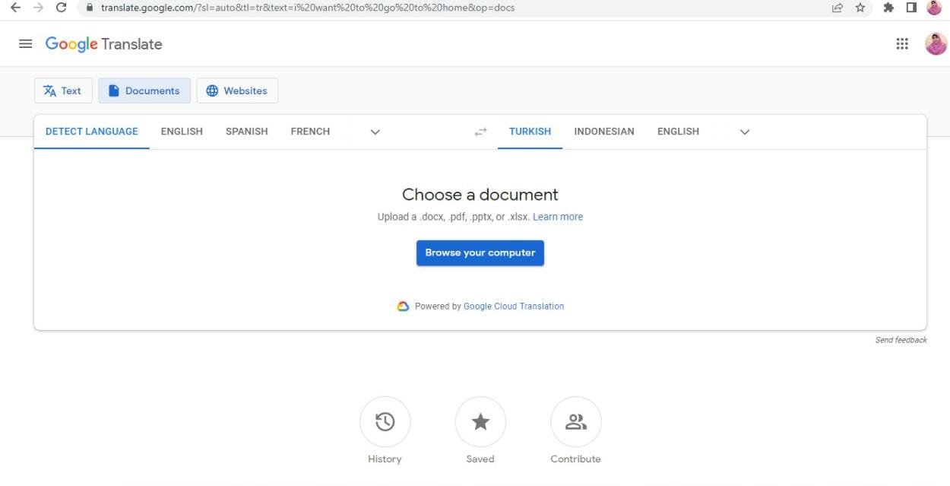The height and width of the screenshot is (486, 950).
Task: Toggle the browser side panel
Action: click(x=911, y=8)
